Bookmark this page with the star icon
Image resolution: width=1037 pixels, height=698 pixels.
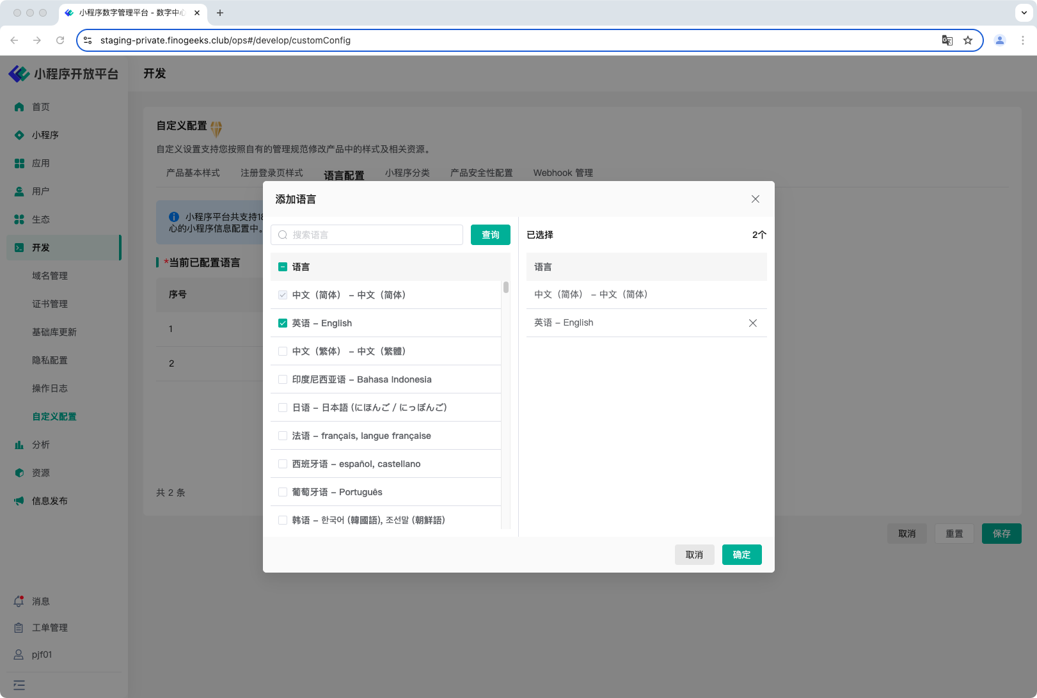[968, 40]
